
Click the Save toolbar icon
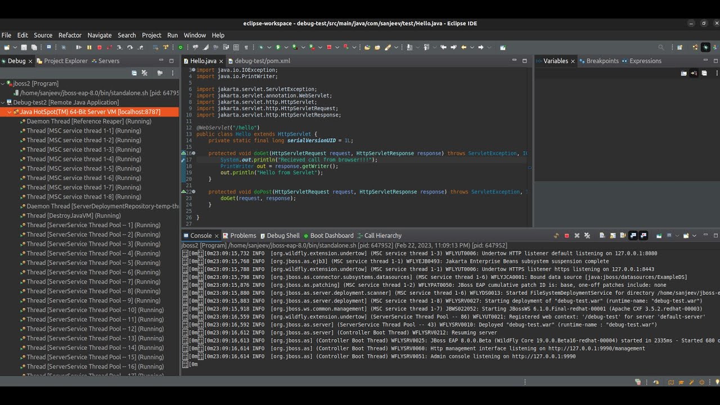tap(24, 47)
